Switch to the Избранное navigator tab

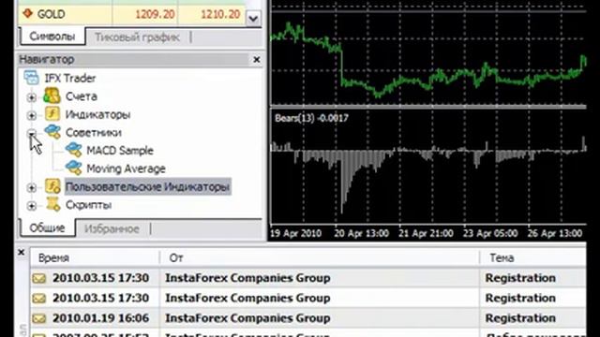click(112, 228)
